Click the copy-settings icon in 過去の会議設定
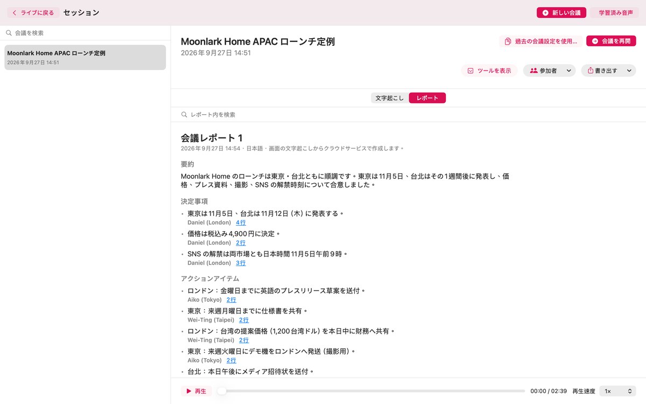The height and width of the screenshot is (404, 646). (x=508, y=41)
